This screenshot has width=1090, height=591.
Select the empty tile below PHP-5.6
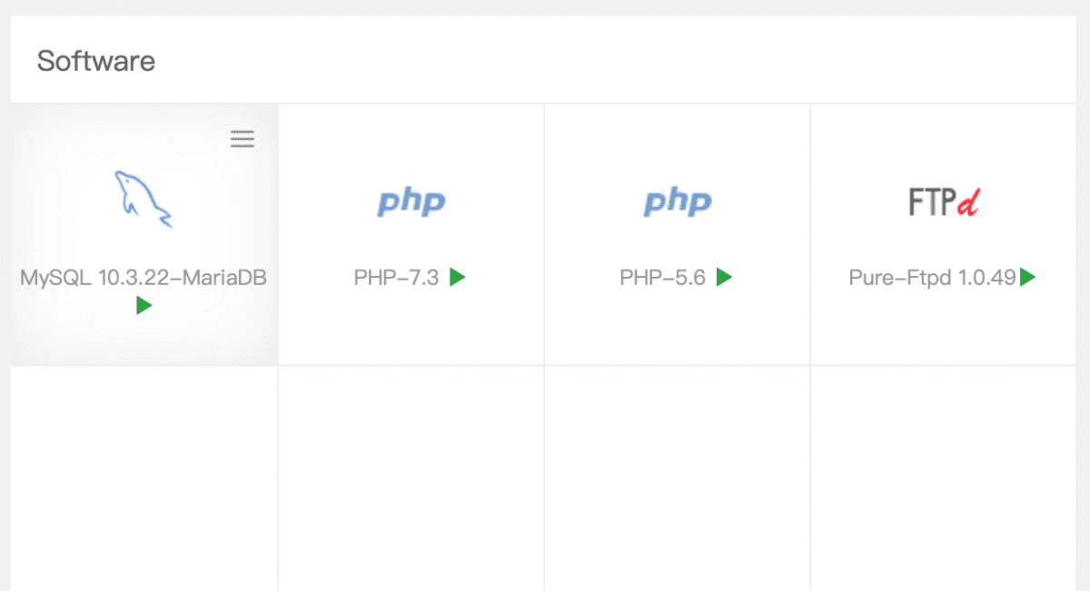[678, 477]
